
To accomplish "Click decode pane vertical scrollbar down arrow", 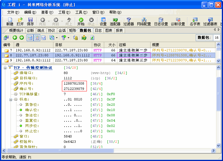I will [218, 145].
